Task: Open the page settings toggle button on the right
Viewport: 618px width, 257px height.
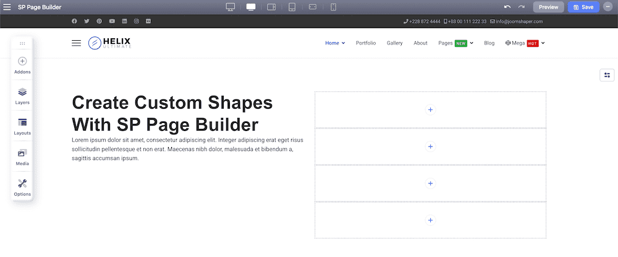Action: click(x=607, y=75)
